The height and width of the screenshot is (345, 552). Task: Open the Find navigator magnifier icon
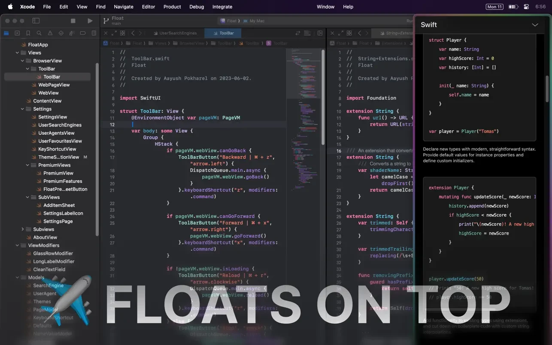(x=39, y=33)
